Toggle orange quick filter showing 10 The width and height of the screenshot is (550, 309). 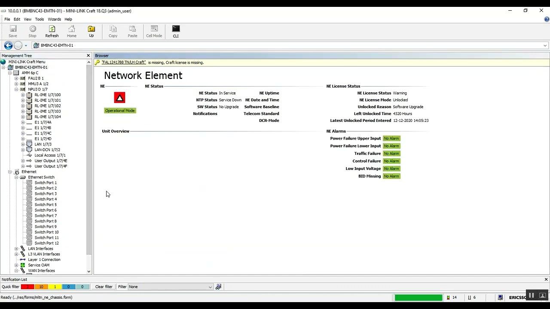(x=41, y=287)
